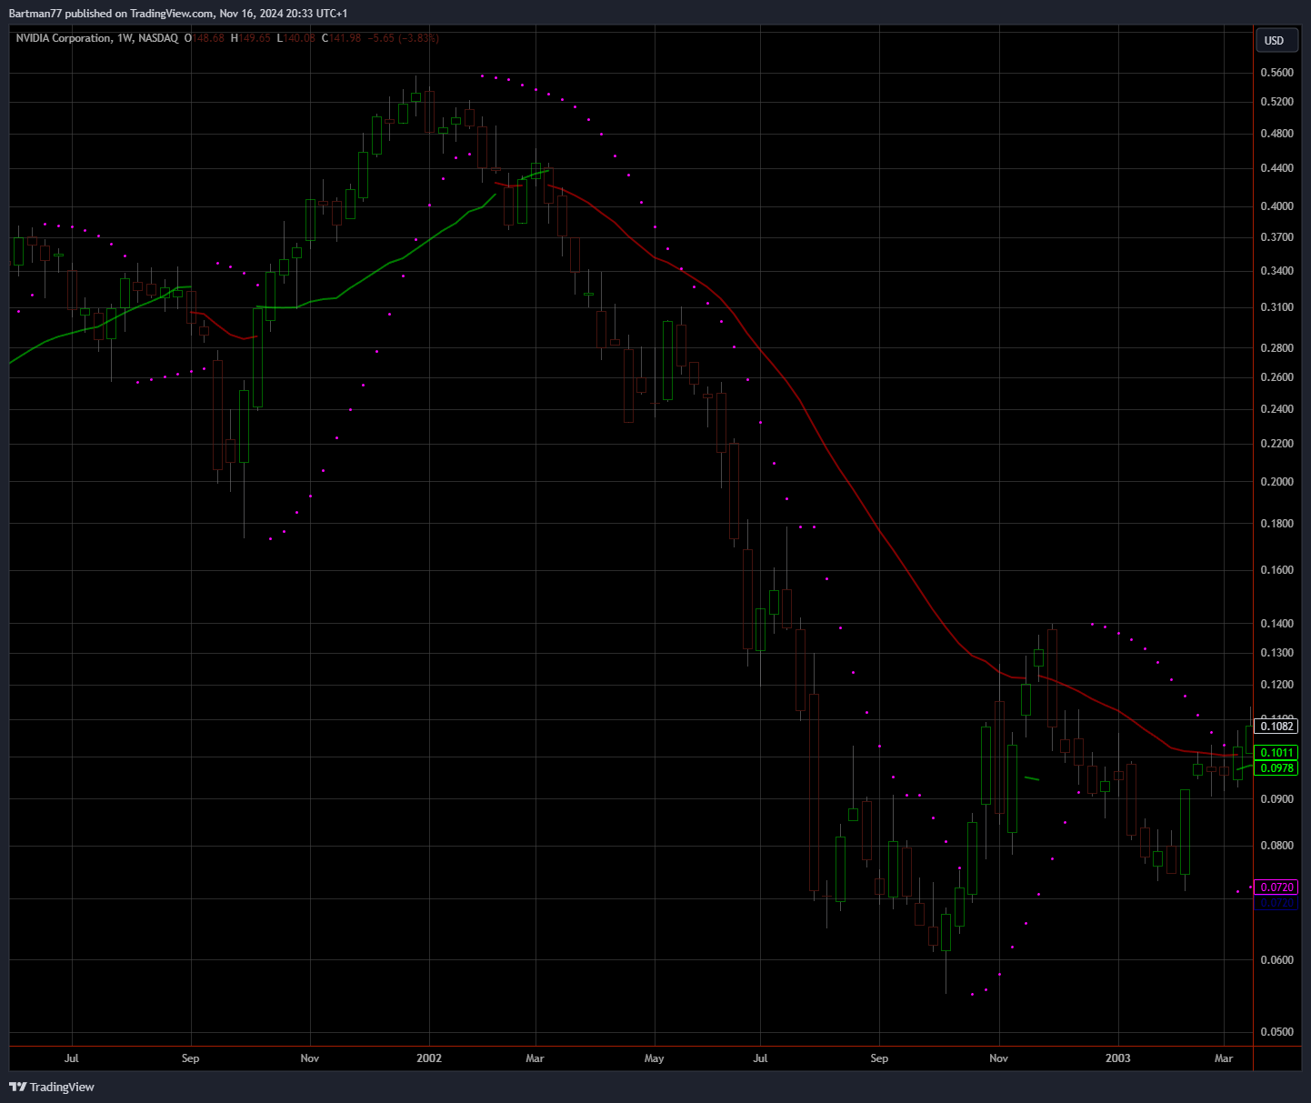The width and height of the screenshot is (1311, 1103).
Task: Click the May time axis label
Action: [x=655, y=1058]
